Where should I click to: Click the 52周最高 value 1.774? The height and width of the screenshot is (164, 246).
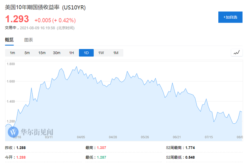[190, 148]
